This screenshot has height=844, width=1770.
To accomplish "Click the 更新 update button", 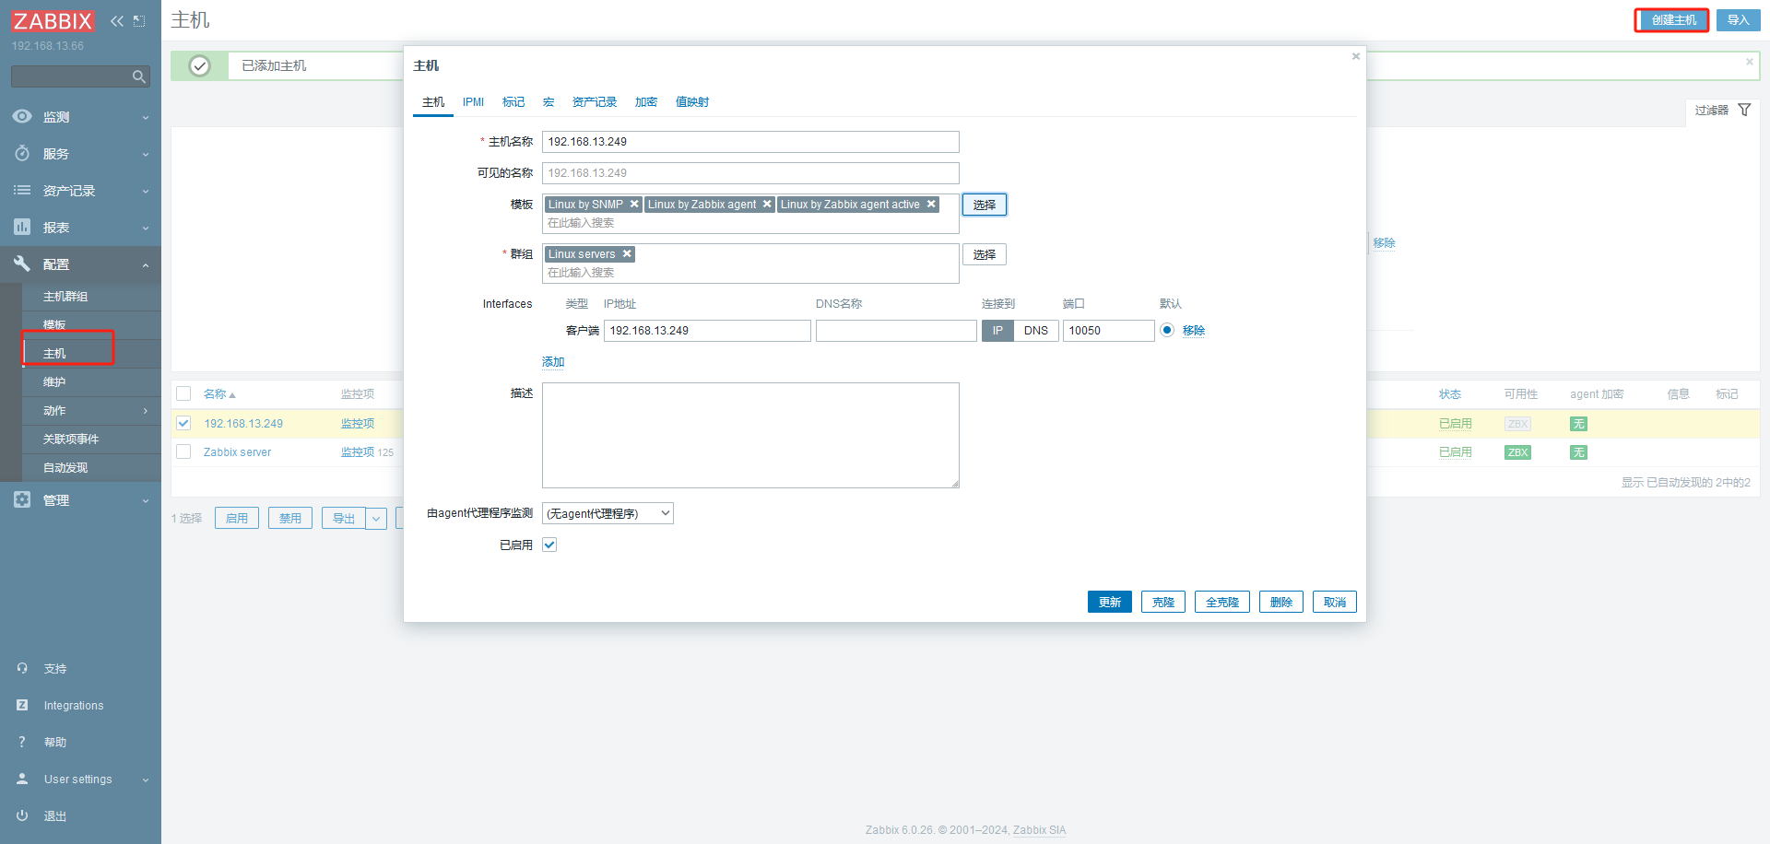I will (1109, 602).
